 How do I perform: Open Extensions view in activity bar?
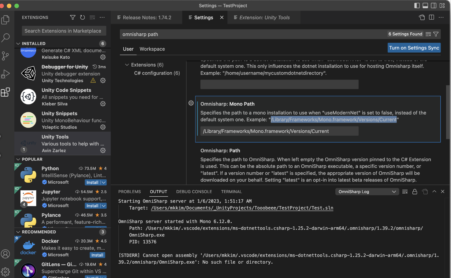tap(6, 92)
